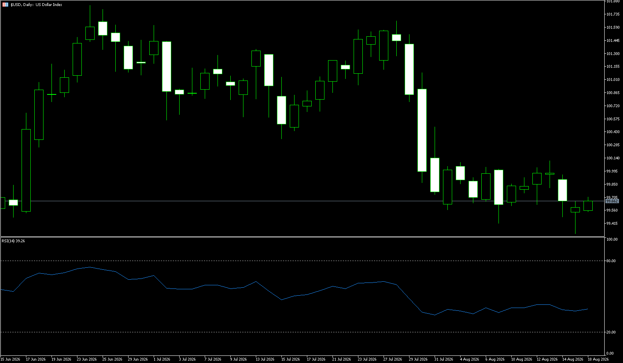The height and width of the screenshot is (363, 623).
Task: Click the 99.415 price axis label
Action: (612, 224)
